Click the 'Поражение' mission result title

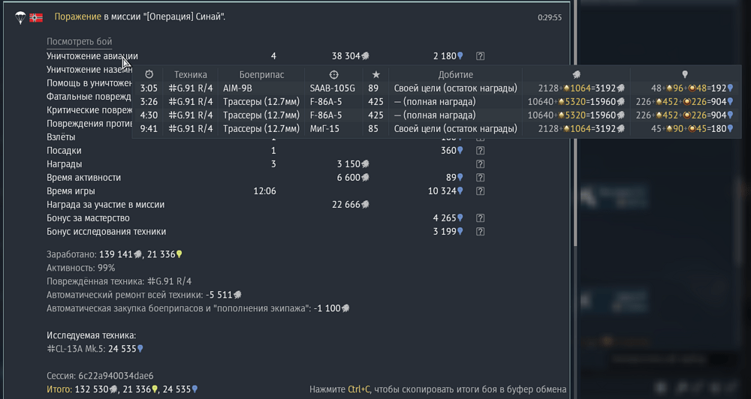tap(78, 17)
